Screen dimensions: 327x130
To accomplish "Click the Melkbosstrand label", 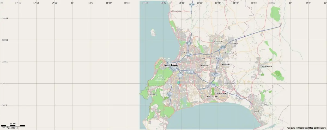I will 175,11.
